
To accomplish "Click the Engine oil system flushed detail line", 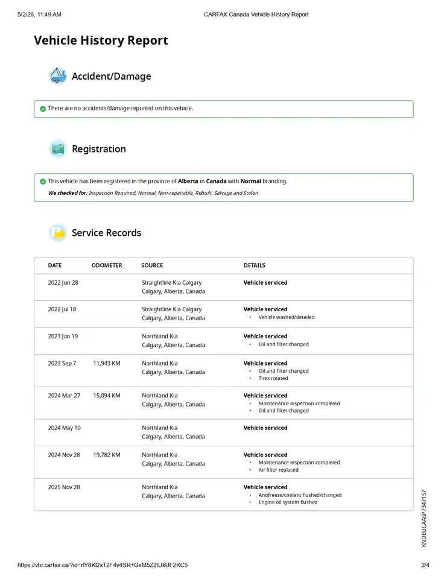I will click(x=288, y=502).
